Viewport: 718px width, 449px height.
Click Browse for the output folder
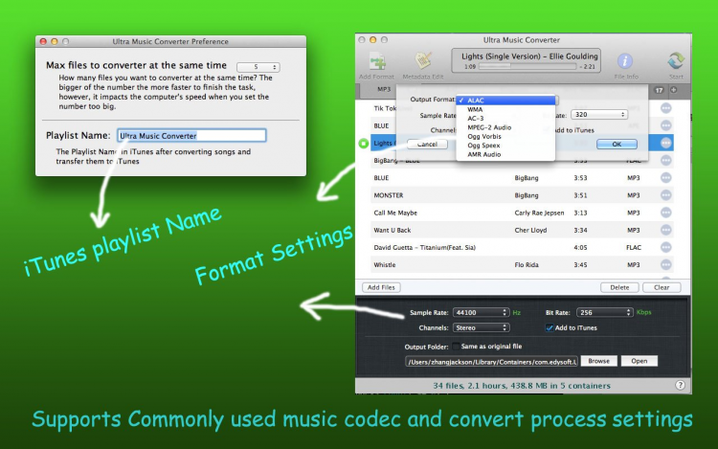click(x=599, y=361)
